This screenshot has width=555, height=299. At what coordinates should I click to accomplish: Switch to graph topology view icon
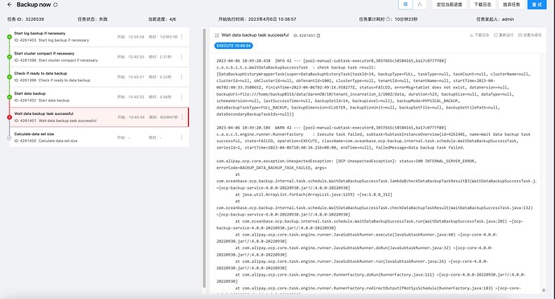tap(419, 4)
